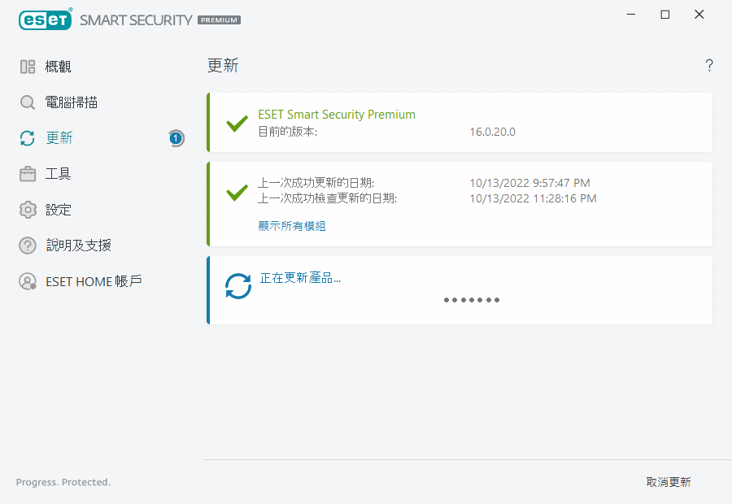Click the Update (更新) refresh arrows sidebar icon
The width and height of the screenshot is (732, 504).
coord(28,138)
